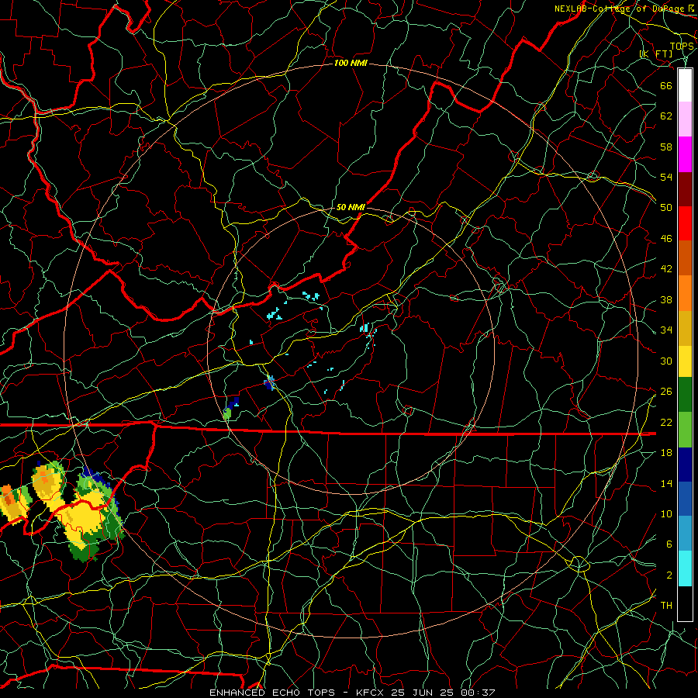Image resolution: width=698 pixels, height=698 pixels.
Task: Click the '10' legend value
Action: pyautogui.click(x=666, y=514)
